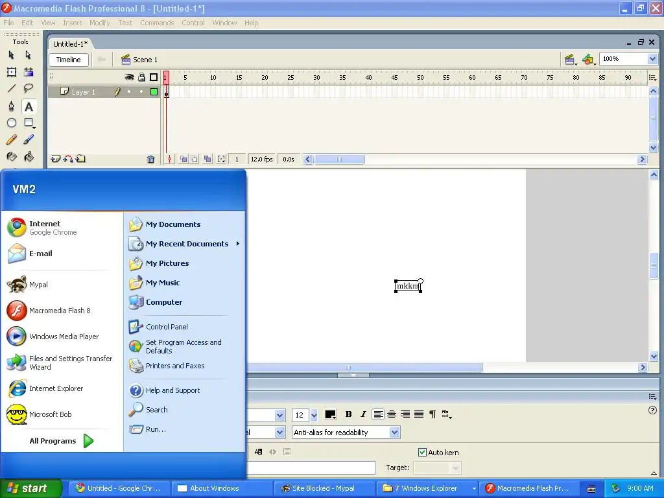Select the Pencil tool
The height and width of the screenshot is (498, 664).
pos(12,140)
